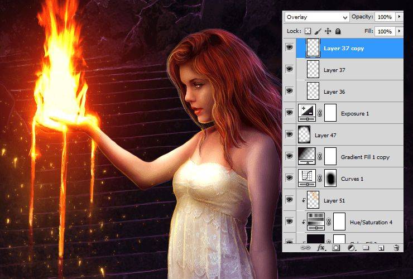
Task: Click the Link layers icon
Action: click(305, 248)
